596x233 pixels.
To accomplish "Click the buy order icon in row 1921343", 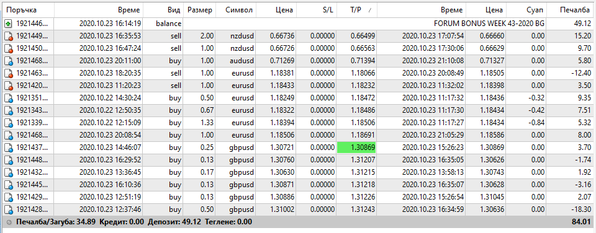I will tap(8, 110).
